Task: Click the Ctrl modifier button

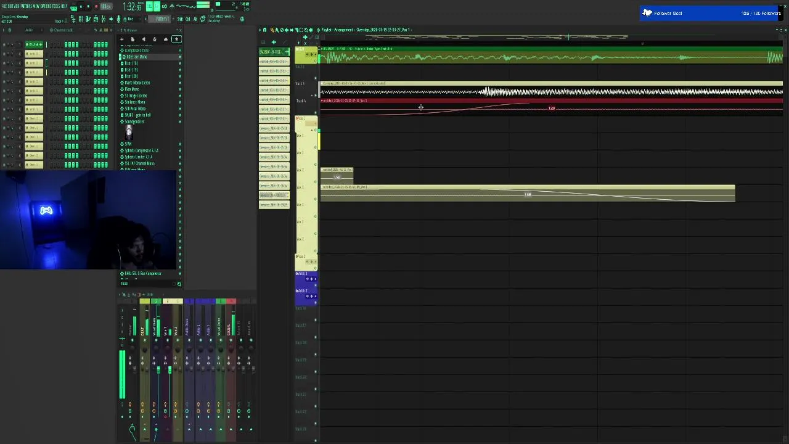Action: coord(187,19)
